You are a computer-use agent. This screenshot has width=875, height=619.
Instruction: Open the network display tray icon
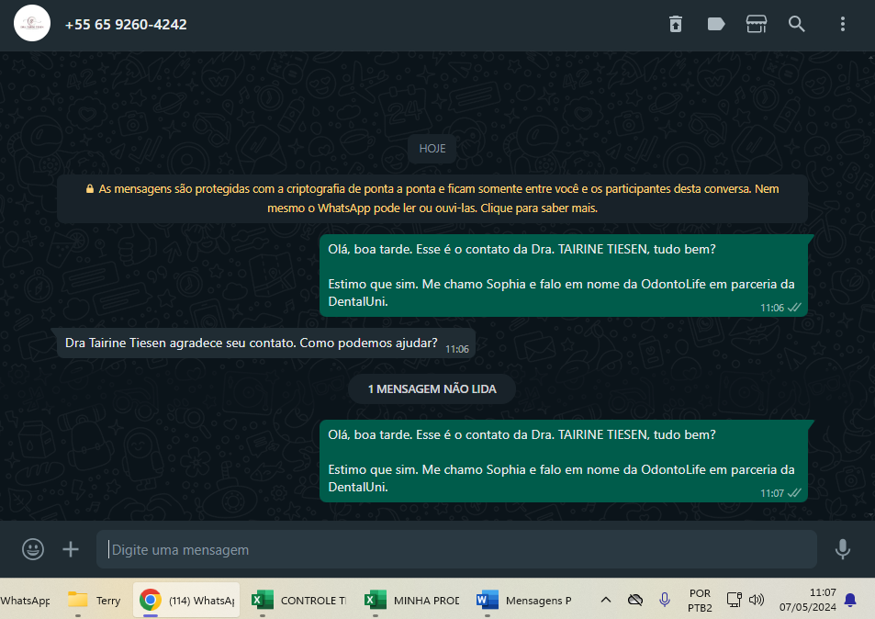pyautogui.click(x=734, y=600)
